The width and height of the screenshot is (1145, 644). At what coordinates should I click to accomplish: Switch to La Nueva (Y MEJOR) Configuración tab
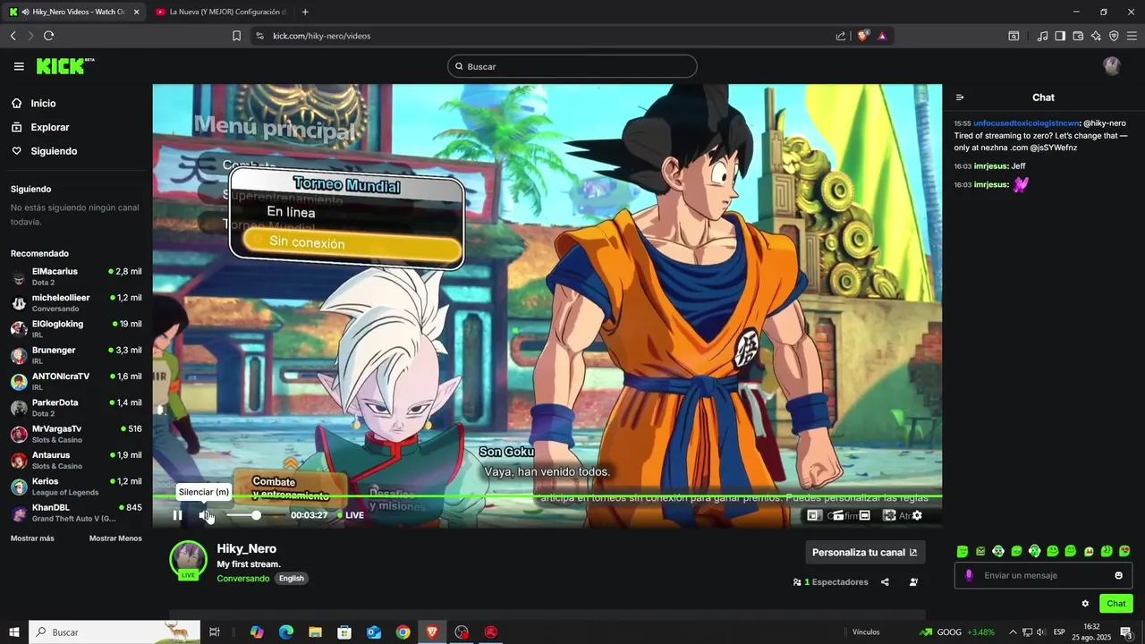(221, 12)
